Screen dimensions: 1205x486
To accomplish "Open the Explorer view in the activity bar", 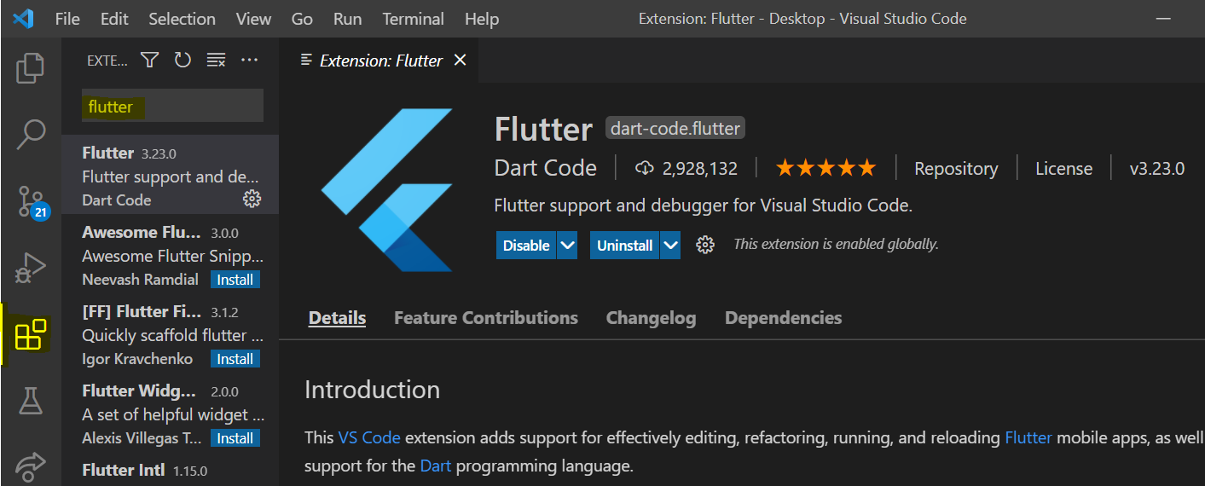I will coord(31,68).
